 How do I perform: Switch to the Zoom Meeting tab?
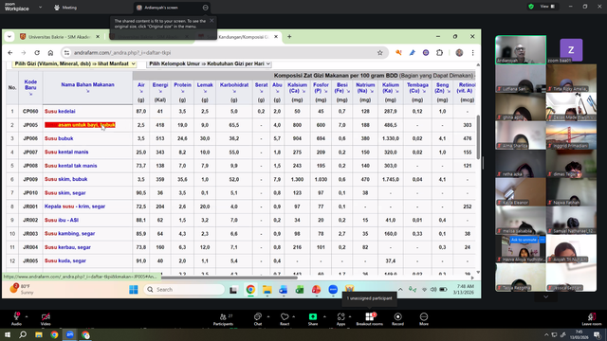coord(65,8)
